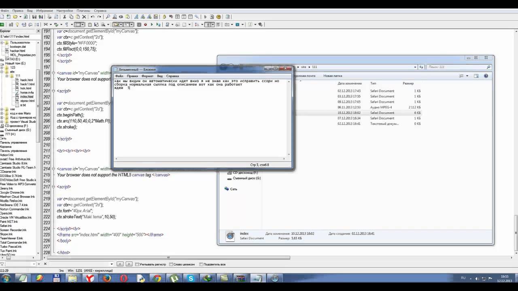
Task: Click the clear X icon beside the filter field
Action: click(x=45, y=264)
